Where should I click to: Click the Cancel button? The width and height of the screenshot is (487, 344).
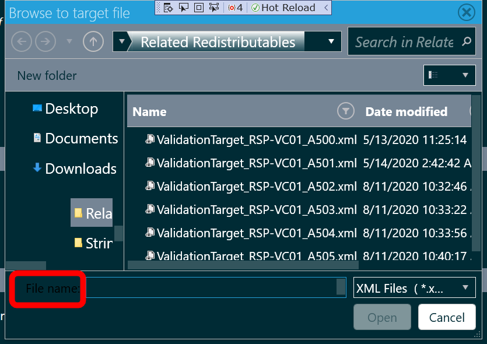[x=447, y=317]
